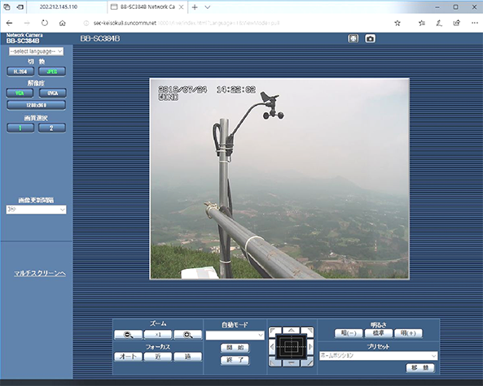This screenshot has height=386, width=483.
Task: Click the far focus 遠 button
Action: [x=188, y=357]
